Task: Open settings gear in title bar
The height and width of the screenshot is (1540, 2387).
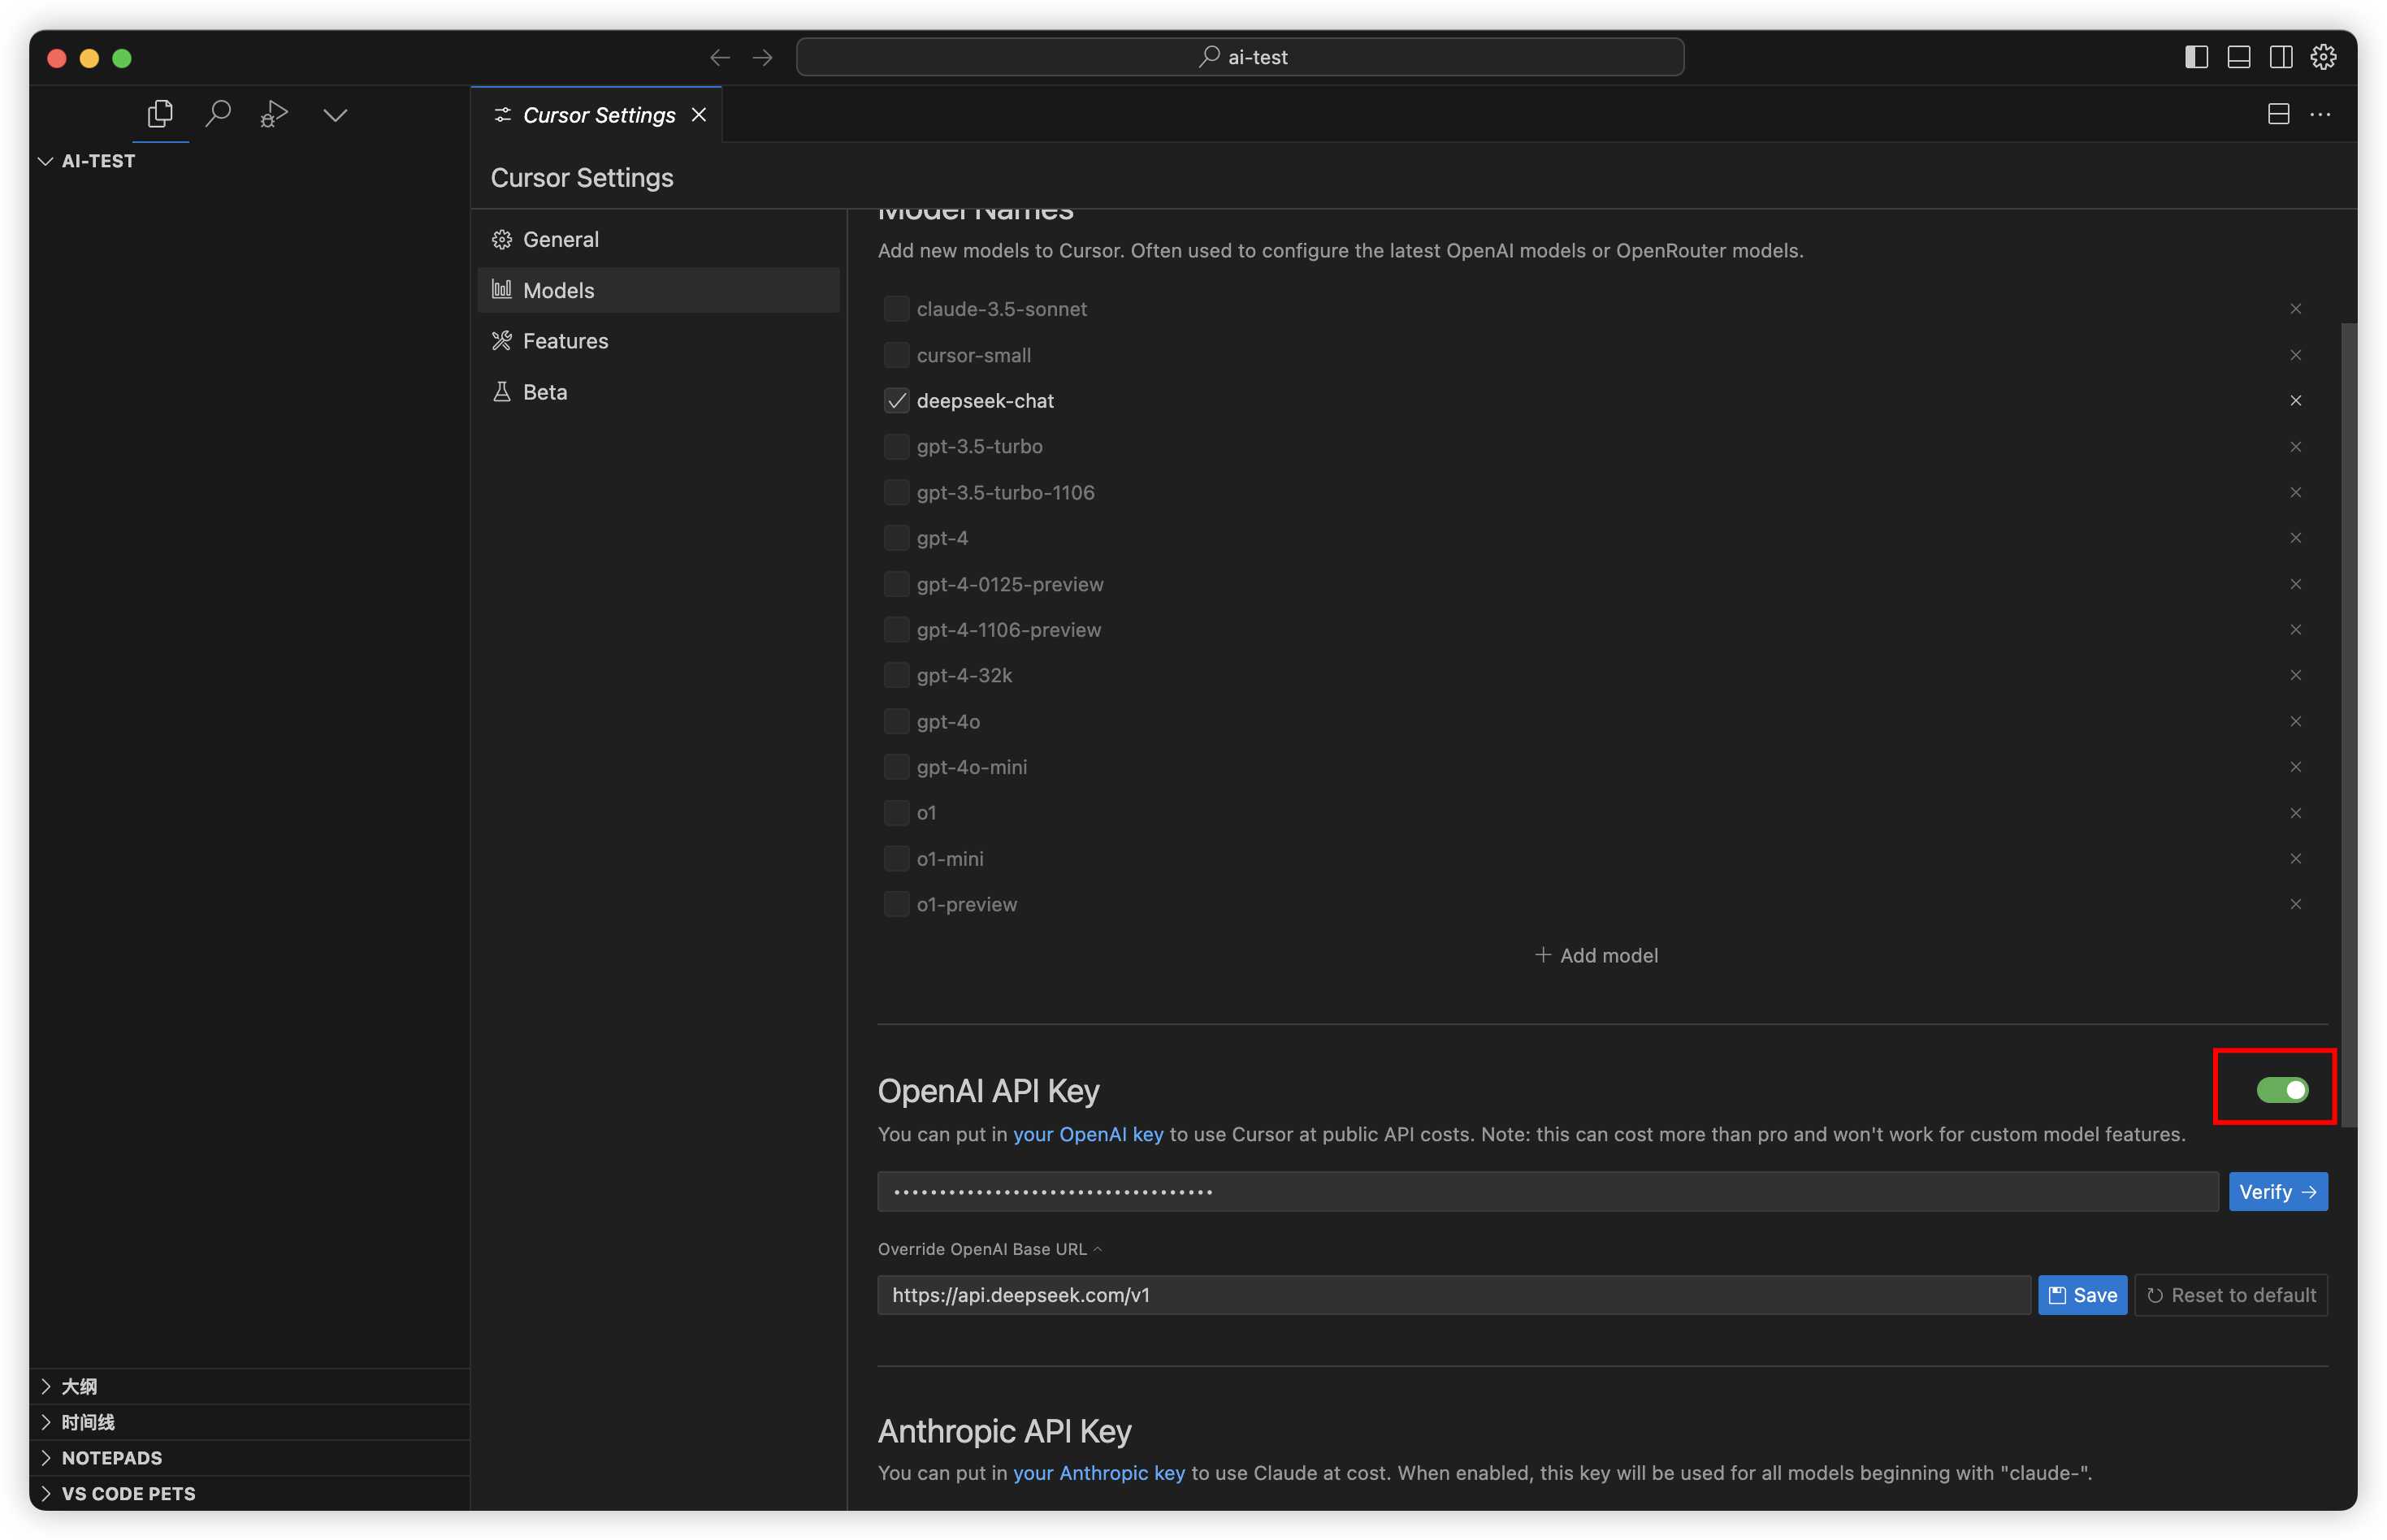Action: 2323,58
